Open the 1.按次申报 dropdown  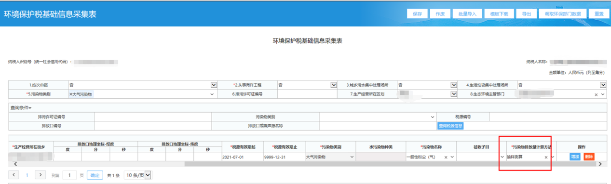coord(214,85)
